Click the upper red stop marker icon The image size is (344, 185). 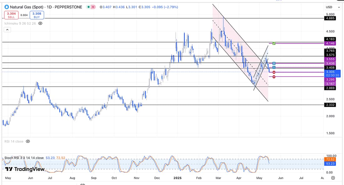pos(274,72)
